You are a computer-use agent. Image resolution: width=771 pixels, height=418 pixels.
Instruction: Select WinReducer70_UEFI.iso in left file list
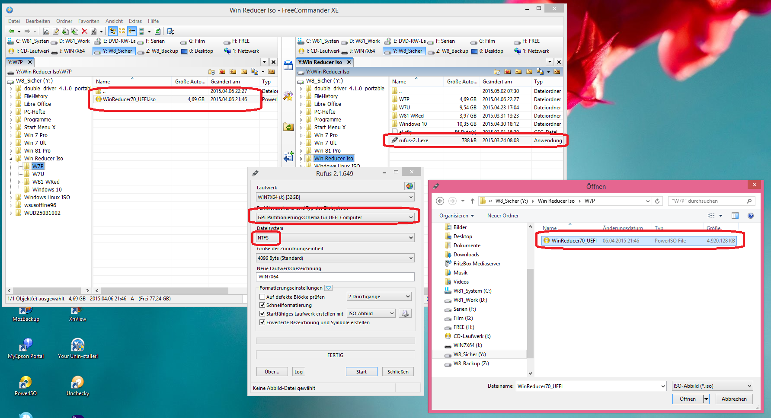tap(129, 99)
